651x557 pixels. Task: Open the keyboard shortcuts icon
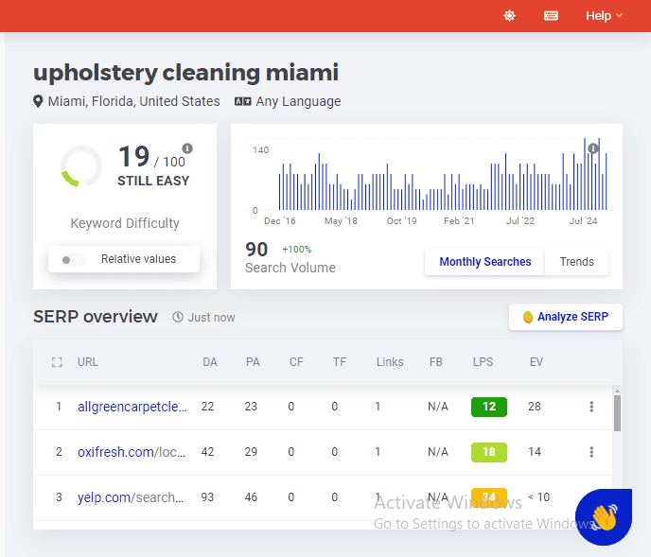pyautogui.click(x=551, y=16)
